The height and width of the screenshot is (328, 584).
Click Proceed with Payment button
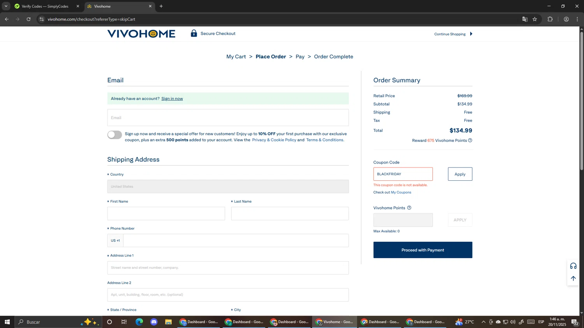[422, 250]
